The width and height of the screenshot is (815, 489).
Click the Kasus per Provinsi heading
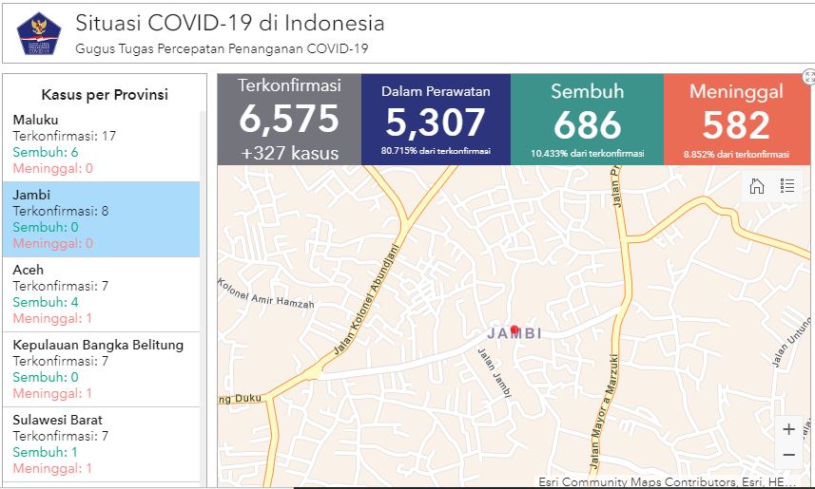pyautogui.click(x=105, y=95)
